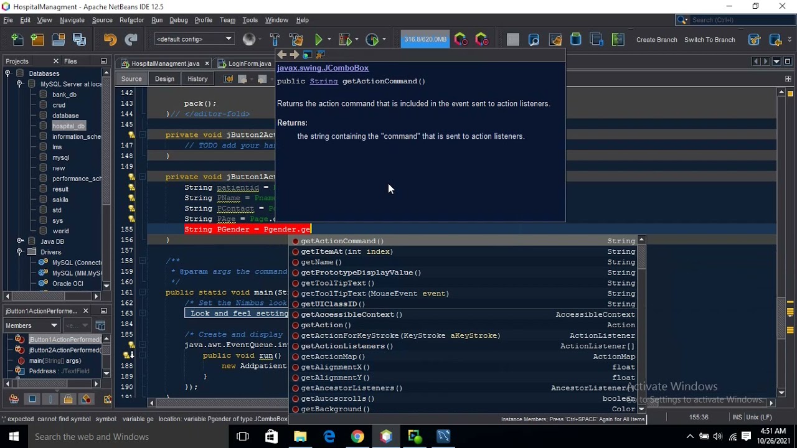
Task: Click the green diff document icon in the toolbar
Action: (618, 40)
